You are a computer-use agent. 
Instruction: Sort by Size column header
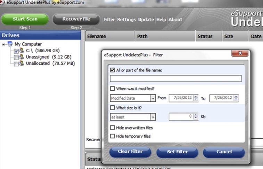235,36
